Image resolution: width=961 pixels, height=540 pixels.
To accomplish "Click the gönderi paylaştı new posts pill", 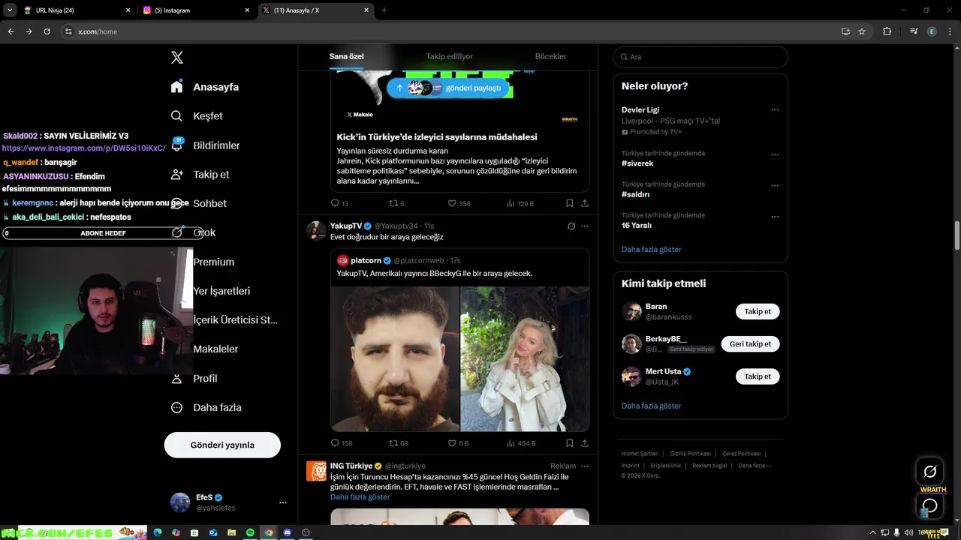I will pos(448,88).
